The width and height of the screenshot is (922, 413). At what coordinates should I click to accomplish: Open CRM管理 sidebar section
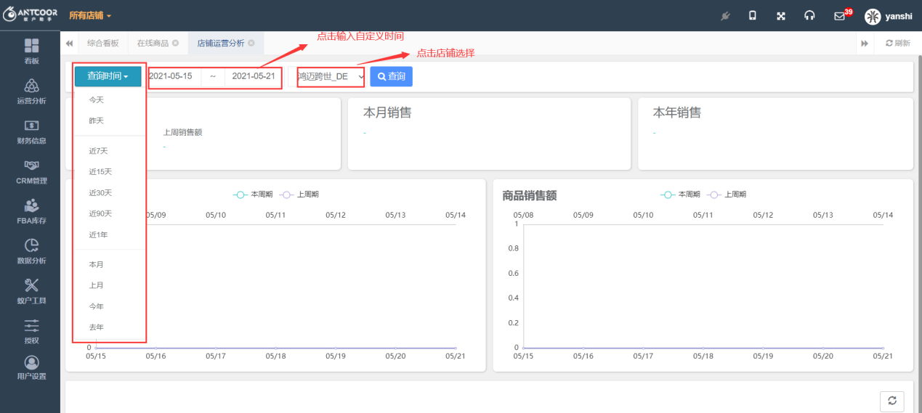pos(31,172)
